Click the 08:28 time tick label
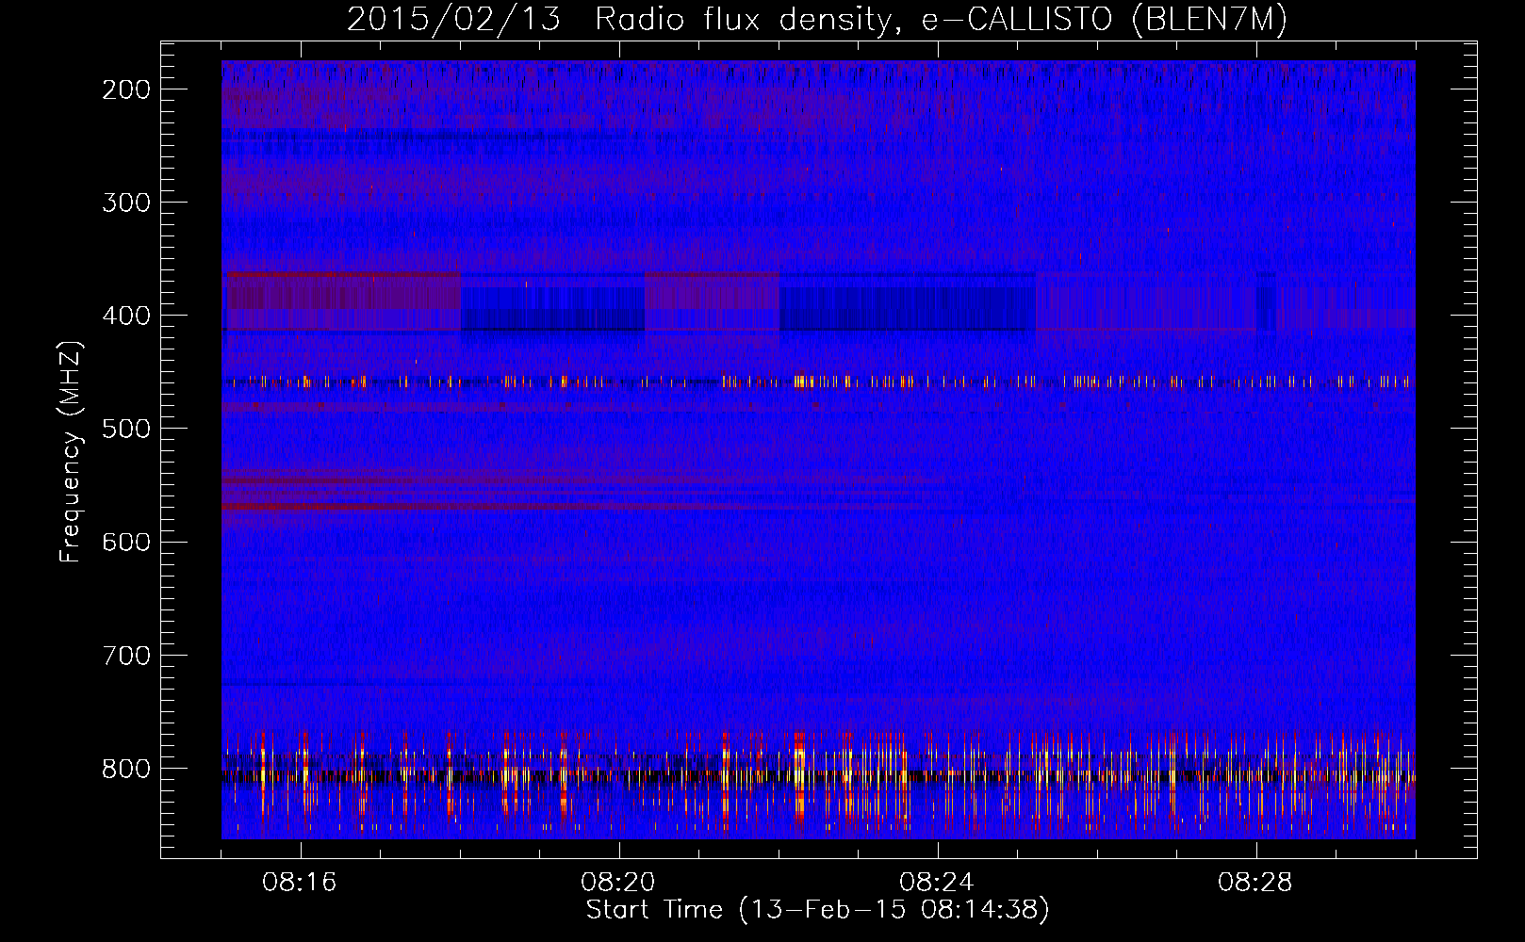The image size is (1525, 942). click(1255, 883)
